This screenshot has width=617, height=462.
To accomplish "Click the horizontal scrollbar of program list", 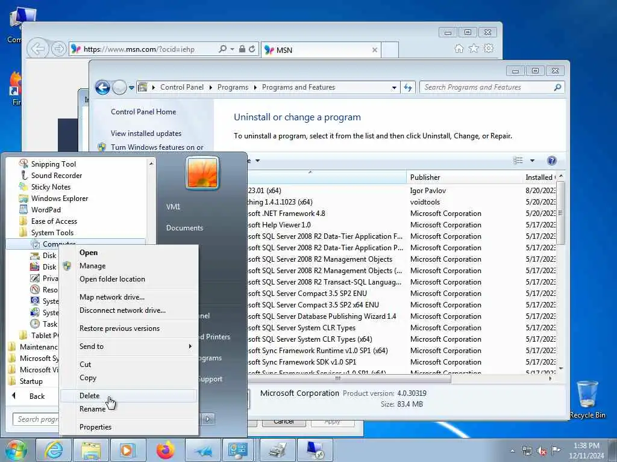I will (349, 379).
